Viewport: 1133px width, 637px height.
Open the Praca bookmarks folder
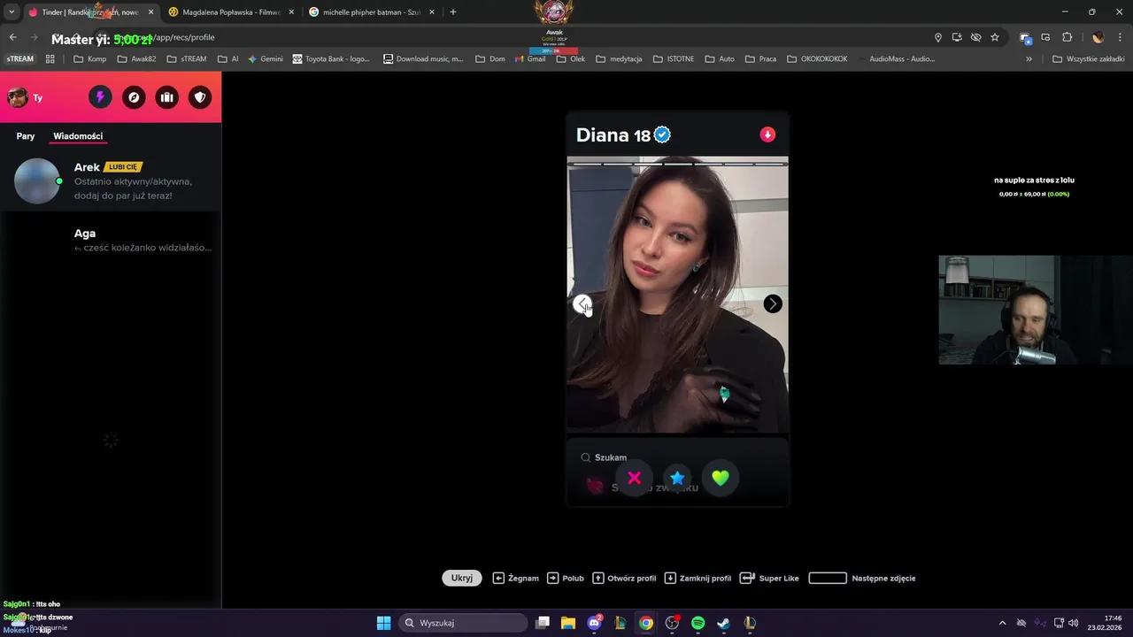point(760,59)
